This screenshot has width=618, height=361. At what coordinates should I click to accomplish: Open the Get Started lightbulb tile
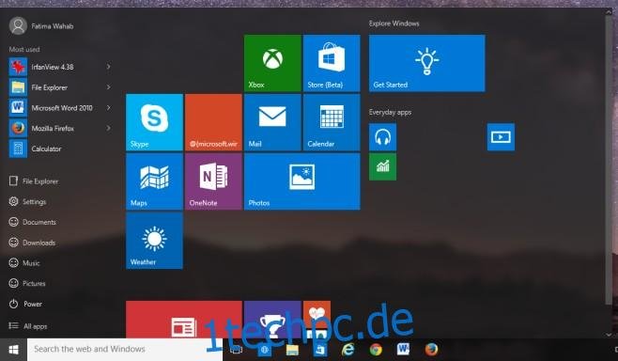(426, 63)
